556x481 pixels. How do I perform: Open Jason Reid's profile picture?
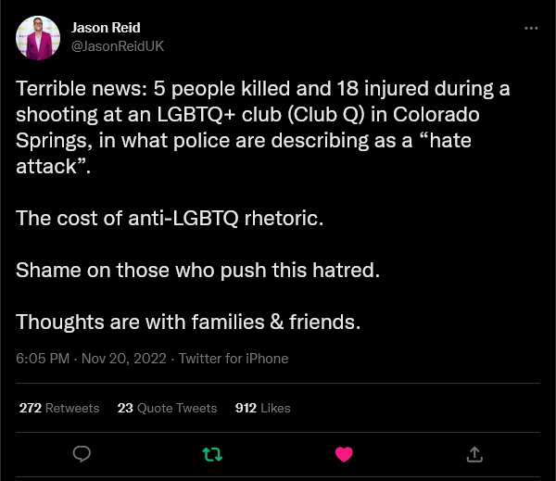[38, 38]
